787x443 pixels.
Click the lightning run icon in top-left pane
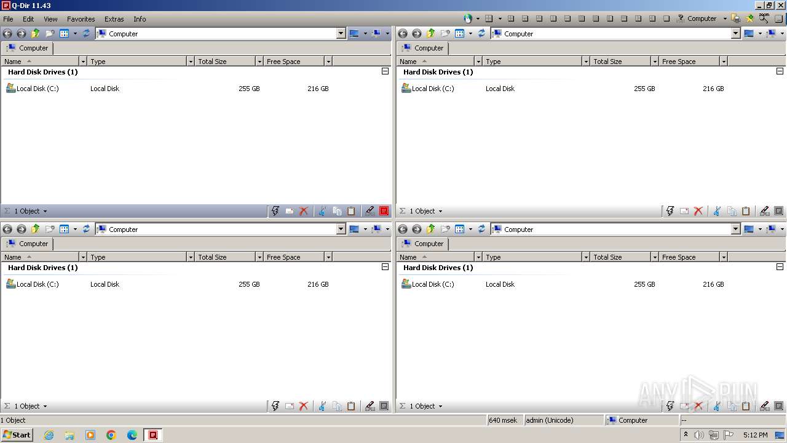tap(275, 211)
